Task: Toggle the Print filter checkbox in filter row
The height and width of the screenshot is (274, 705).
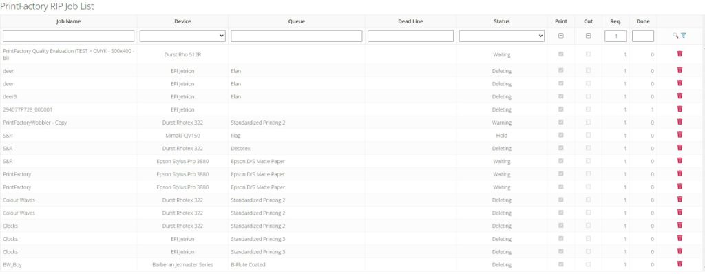Action: (x=560, y=36)
